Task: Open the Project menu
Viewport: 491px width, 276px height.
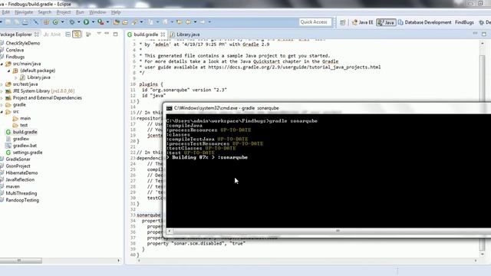Action: point(64,12)
